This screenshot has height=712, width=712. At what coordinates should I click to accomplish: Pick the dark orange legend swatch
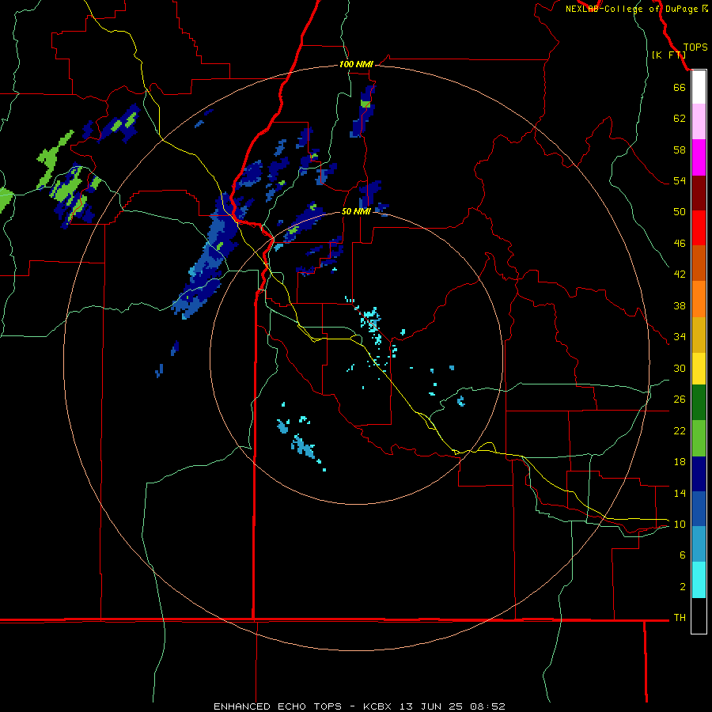pyautogui.click(x=699, y=263)
